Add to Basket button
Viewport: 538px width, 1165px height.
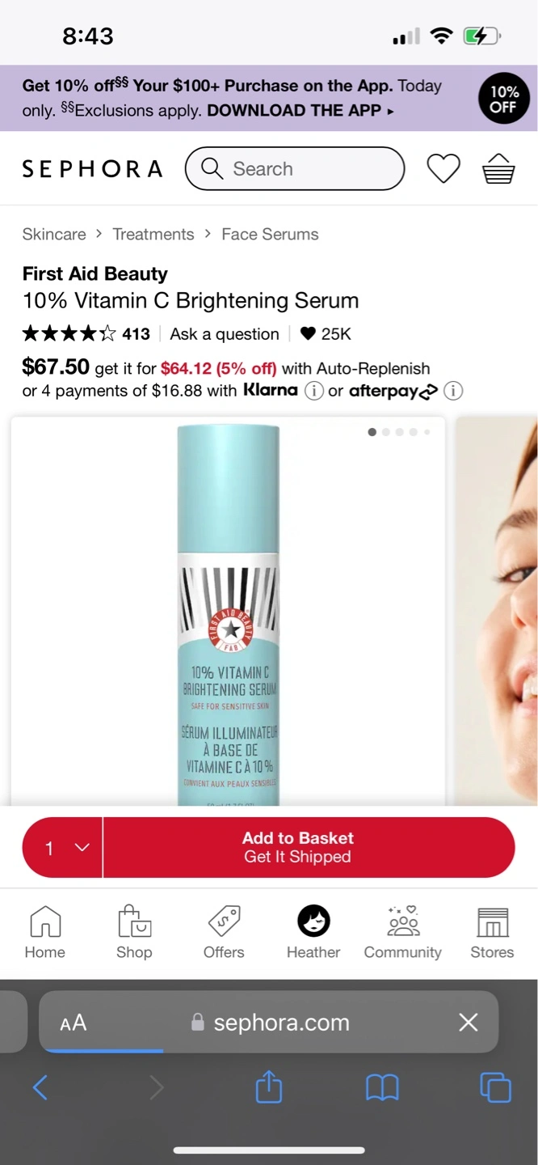tap(309, 847)
